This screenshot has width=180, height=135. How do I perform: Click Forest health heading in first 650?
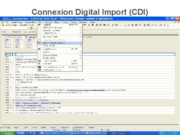[21, 100]
